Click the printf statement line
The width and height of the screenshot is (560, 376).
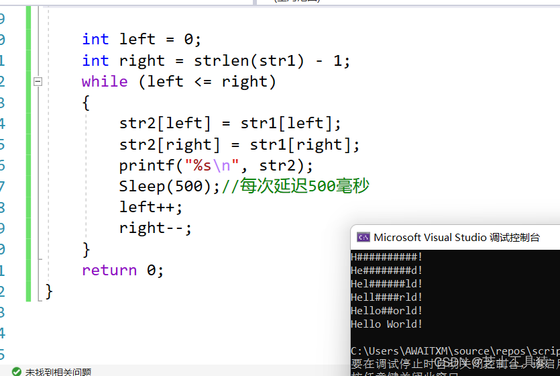tap(216, 166)
